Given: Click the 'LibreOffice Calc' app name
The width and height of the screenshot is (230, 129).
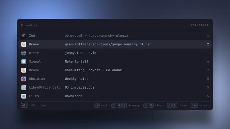Looking at the screenshot, I should pyautogui.click(x=45, y=87).
